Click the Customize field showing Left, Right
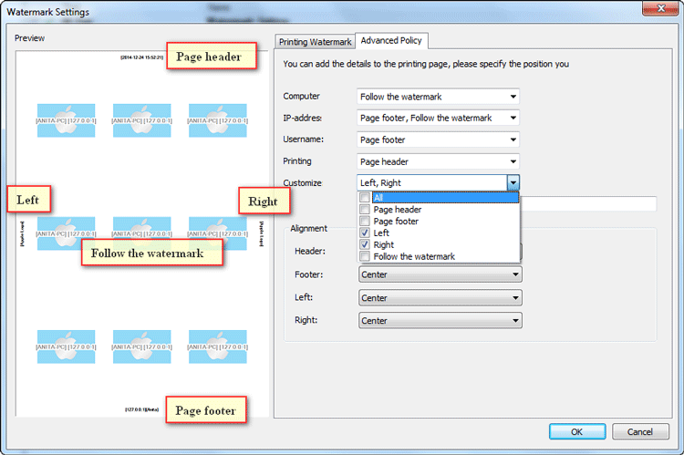The height and width of the screenshot is (455, 684). click(432, 182)
